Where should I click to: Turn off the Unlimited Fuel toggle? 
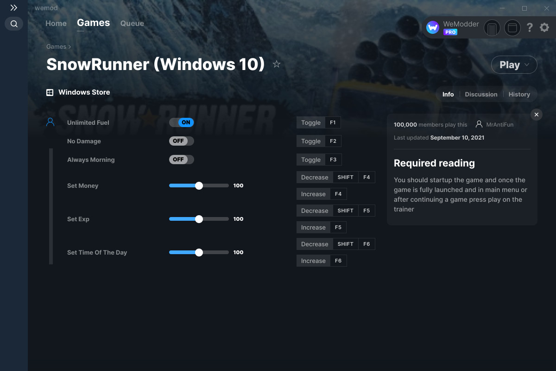click(182, 122)
